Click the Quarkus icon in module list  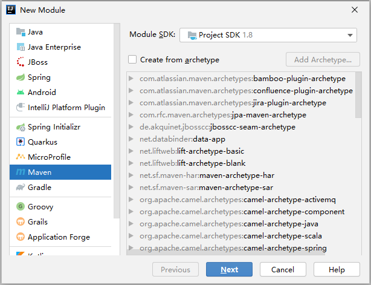pos(21,142)
